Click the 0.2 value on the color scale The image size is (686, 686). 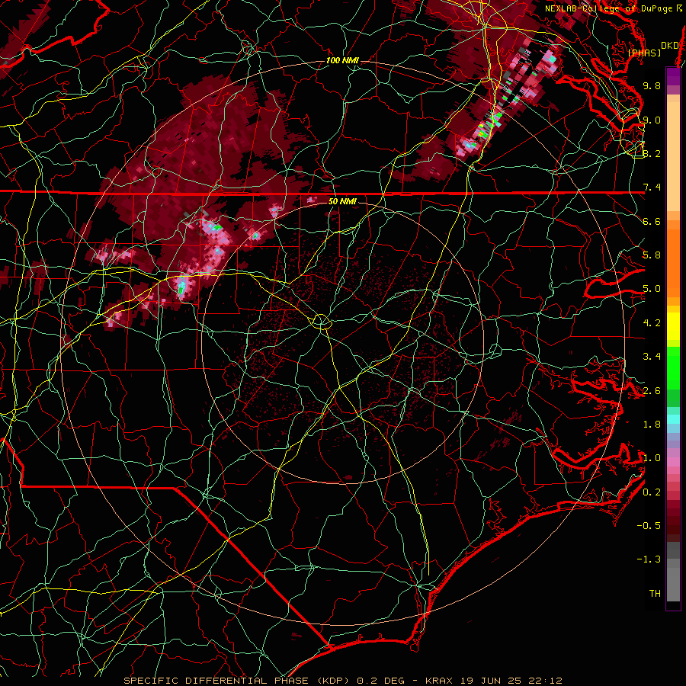(652, 492)
